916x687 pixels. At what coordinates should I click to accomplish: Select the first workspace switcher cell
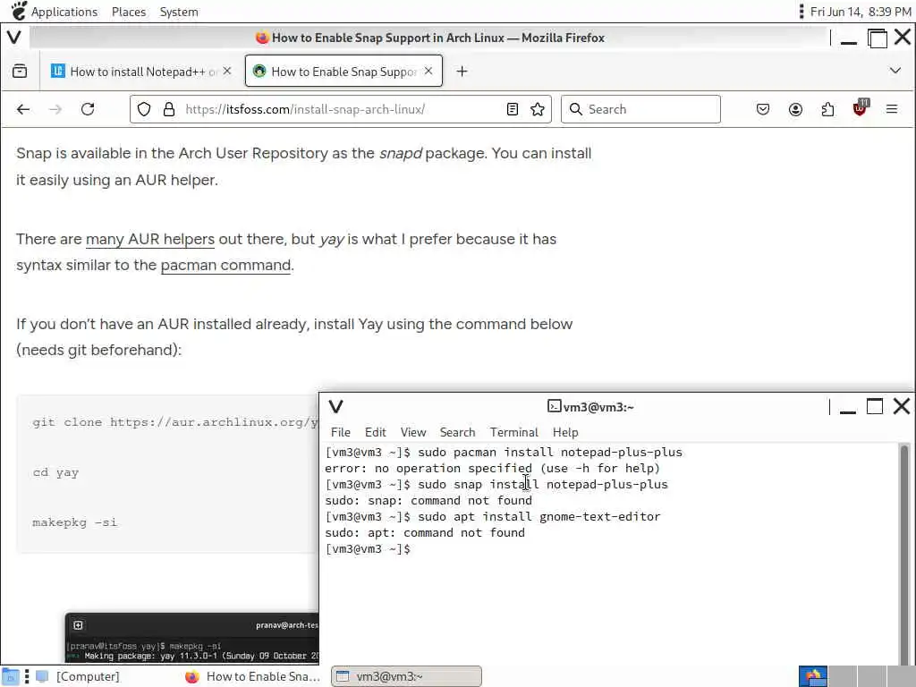(x=813, y=676)
